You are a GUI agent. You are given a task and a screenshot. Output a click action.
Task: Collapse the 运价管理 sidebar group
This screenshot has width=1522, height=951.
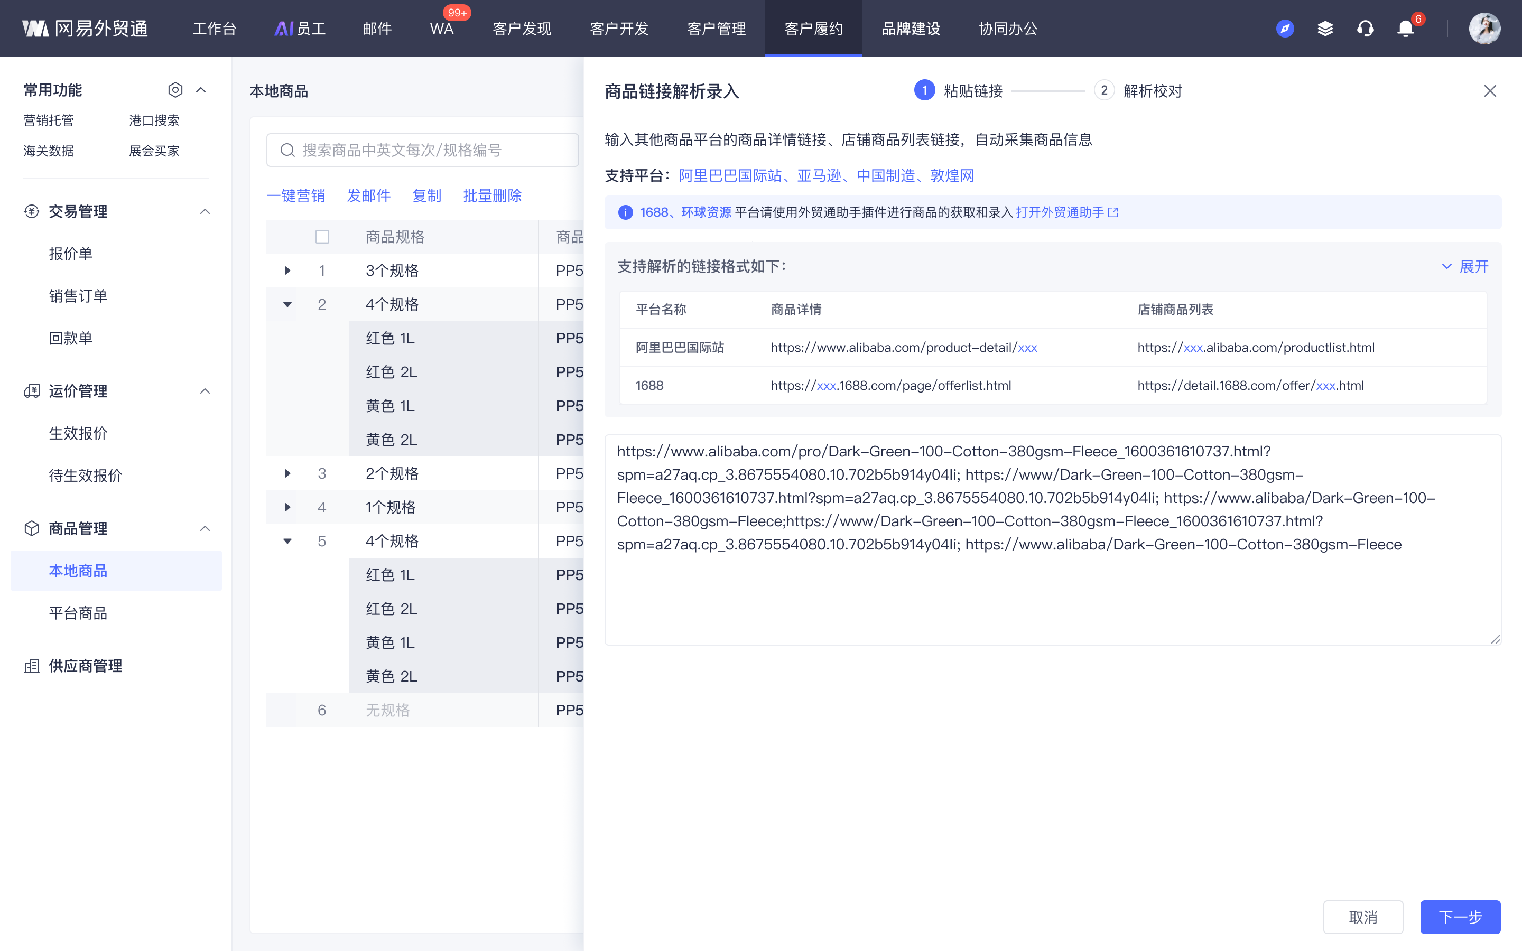205,391
